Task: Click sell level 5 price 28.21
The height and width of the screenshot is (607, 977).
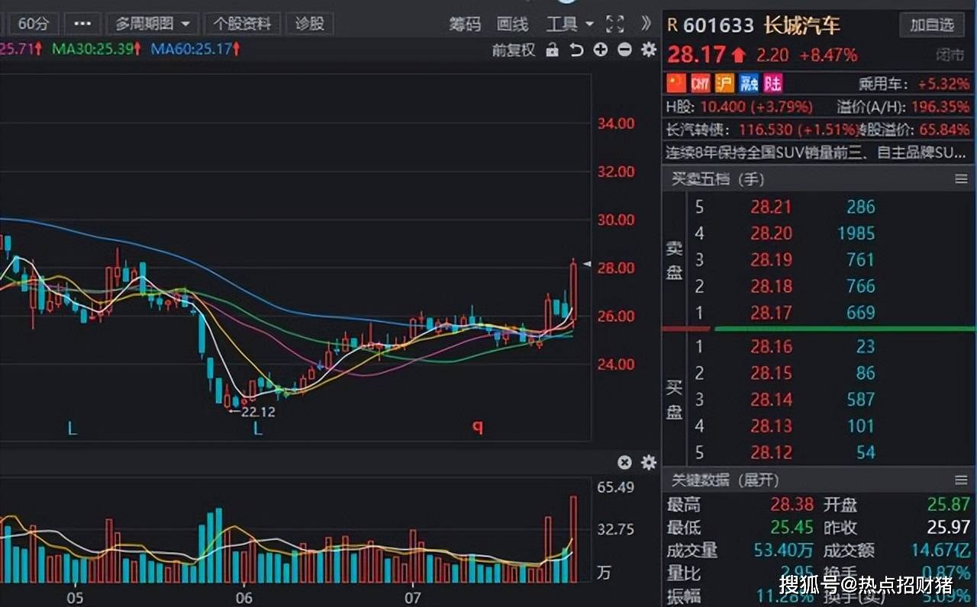Action: tap(771, 207)
